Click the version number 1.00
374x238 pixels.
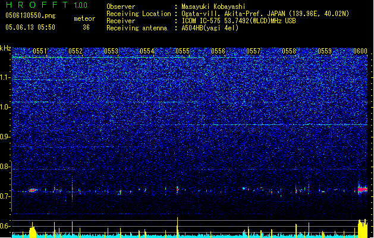(80, 5)
